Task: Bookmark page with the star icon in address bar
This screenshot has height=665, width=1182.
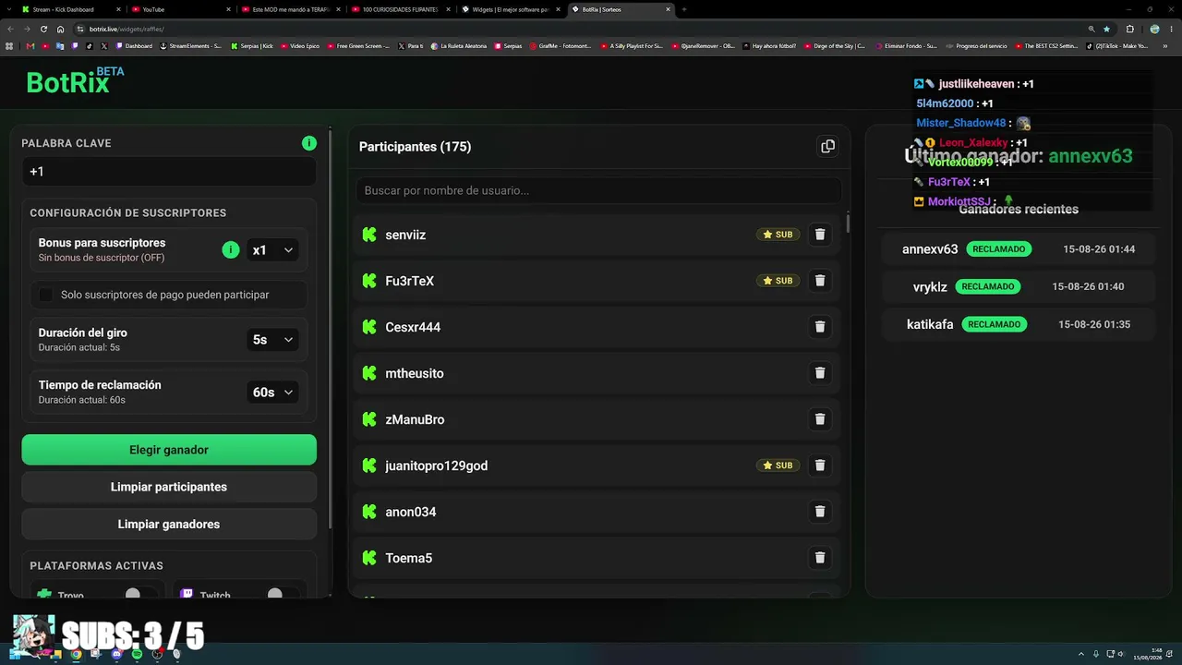Action: pos(1106,29)
